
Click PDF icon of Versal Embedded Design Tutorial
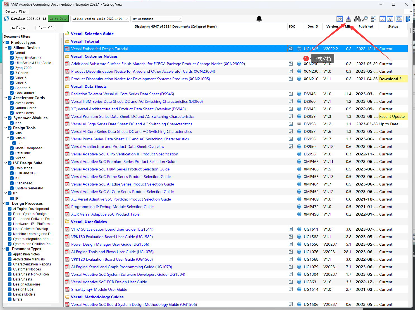67,49
